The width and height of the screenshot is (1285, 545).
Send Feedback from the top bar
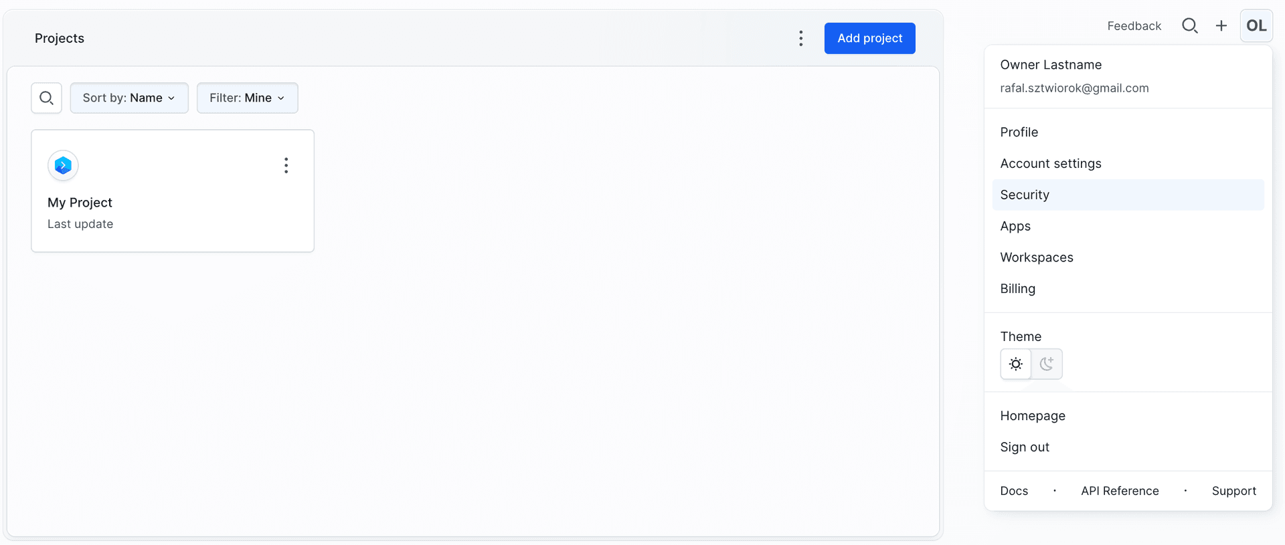point(1134,25)
